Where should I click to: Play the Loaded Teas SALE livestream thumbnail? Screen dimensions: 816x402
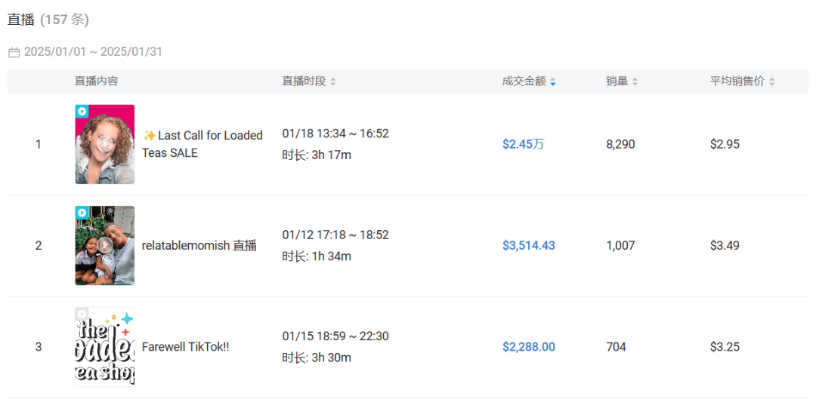click(x=105, y=144)
